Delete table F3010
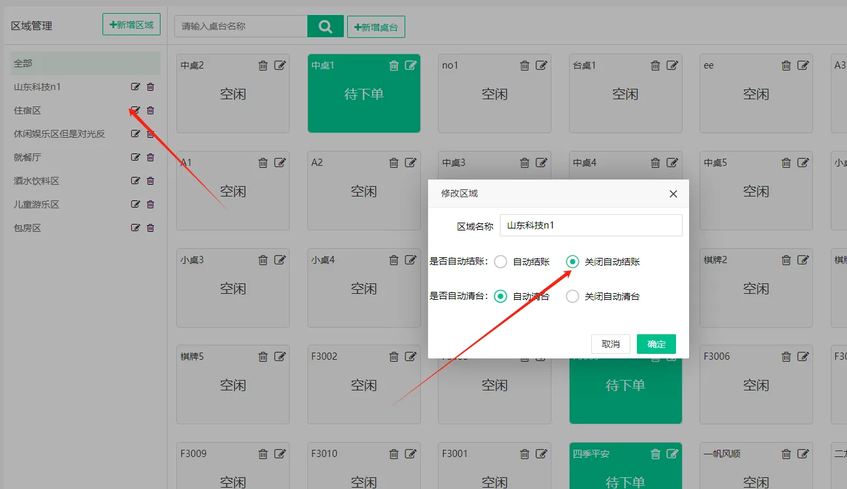 [x=394, y=454]
